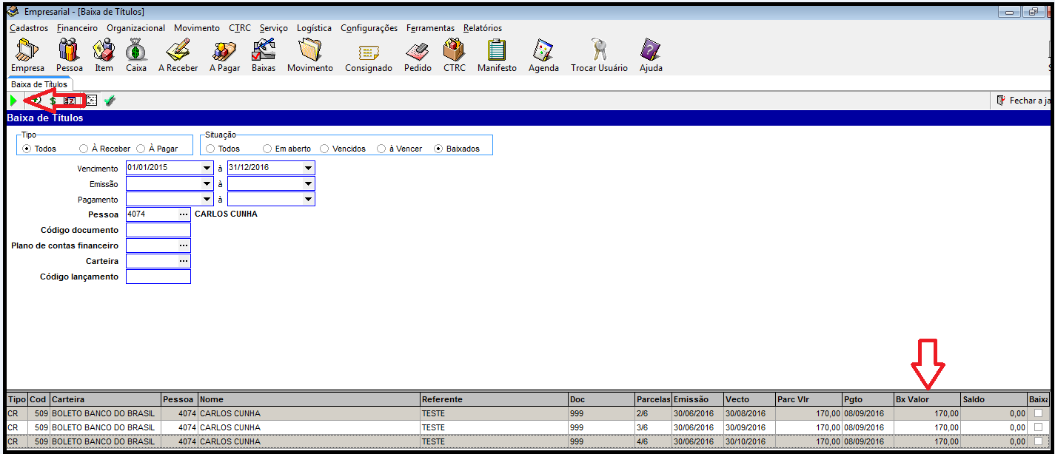1055x454 pixels.
Task: Click the Fechar a janela button
Action: point(1024,101)
